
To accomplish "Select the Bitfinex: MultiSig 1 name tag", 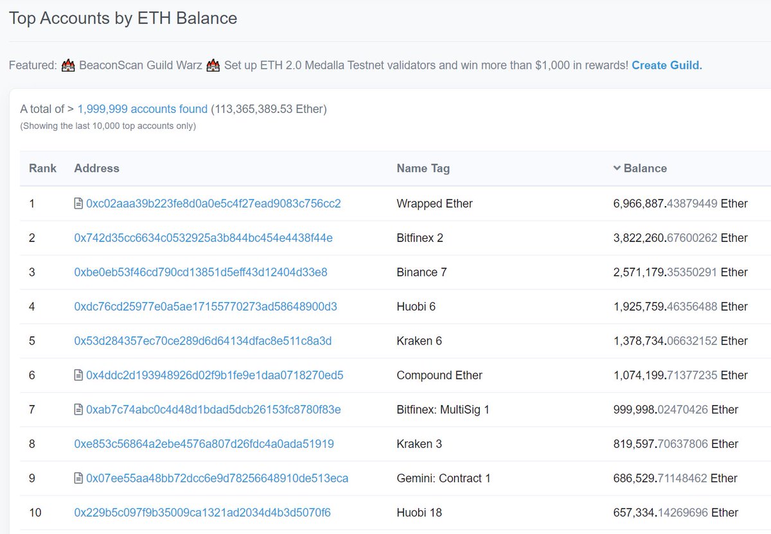I will point(443,409).
